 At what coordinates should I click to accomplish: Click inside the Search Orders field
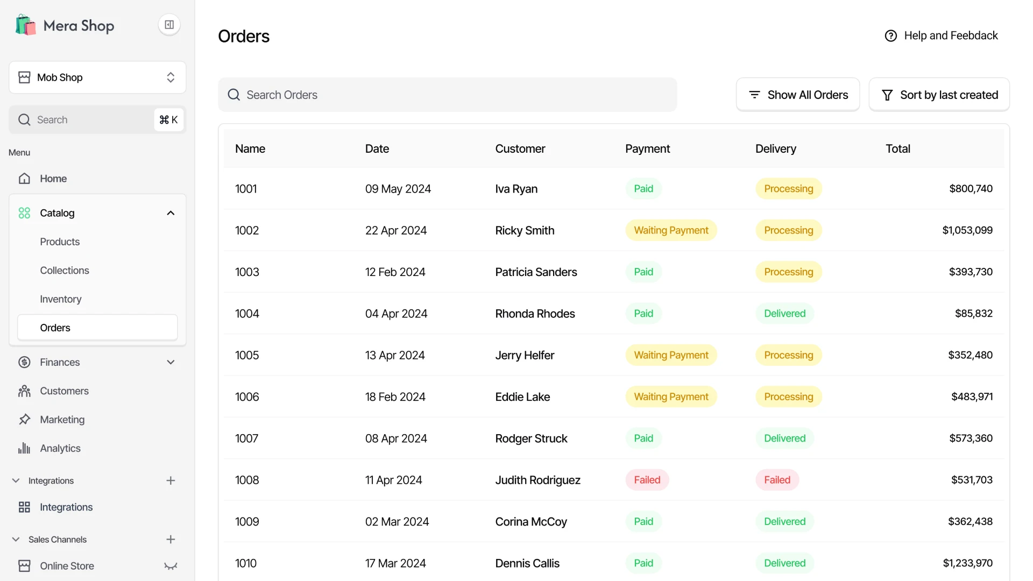coord(448,94)
